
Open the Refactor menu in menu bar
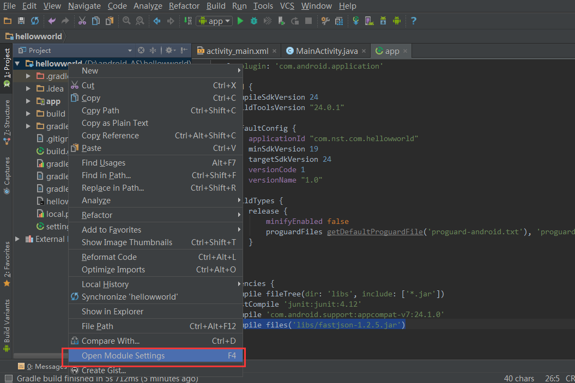pyautogui.click(x=184, y=6)
